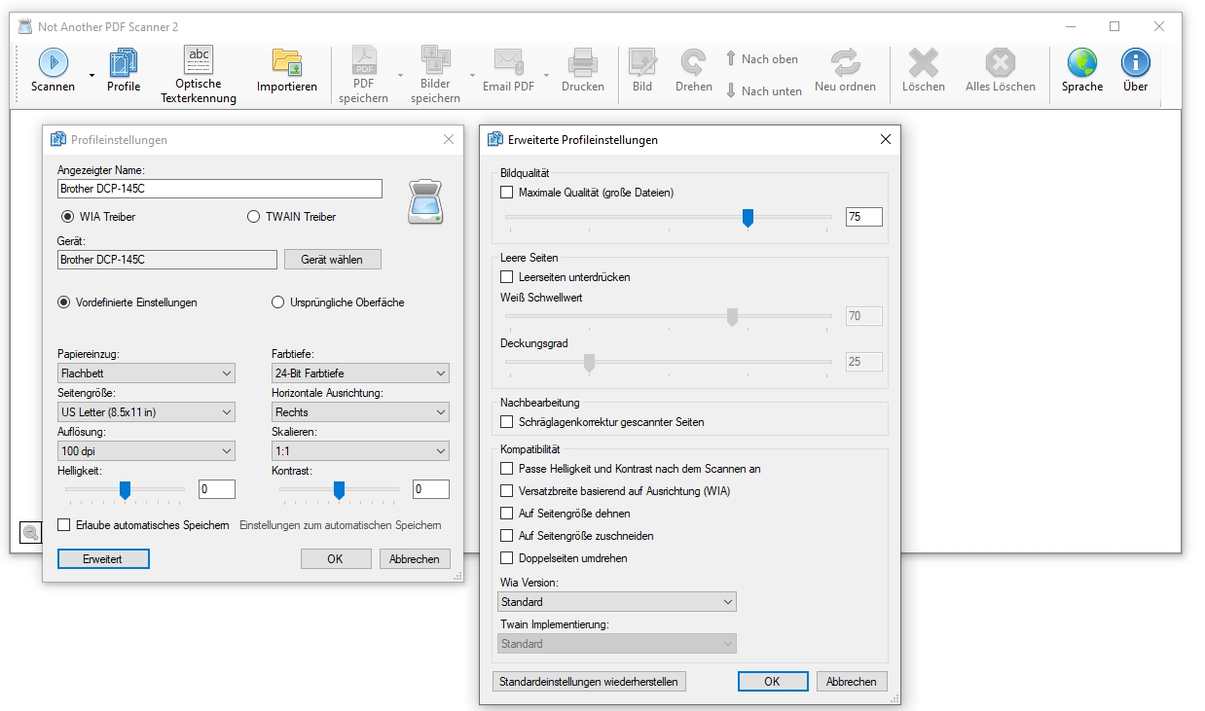This screenshot has width=1205, height=711.
Task: Enable Erlaube automatisches Speichern checkbox
Action: click(64, 525)
